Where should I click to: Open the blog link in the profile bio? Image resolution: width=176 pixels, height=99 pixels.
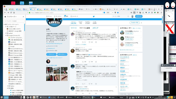coord(54,43)
